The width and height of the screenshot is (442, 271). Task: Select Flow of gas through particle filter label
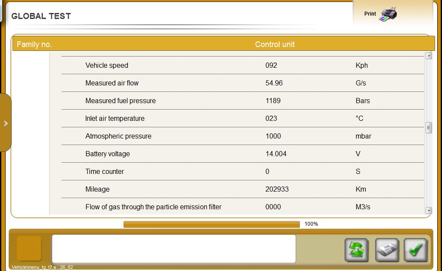click(x=153, y=207)
